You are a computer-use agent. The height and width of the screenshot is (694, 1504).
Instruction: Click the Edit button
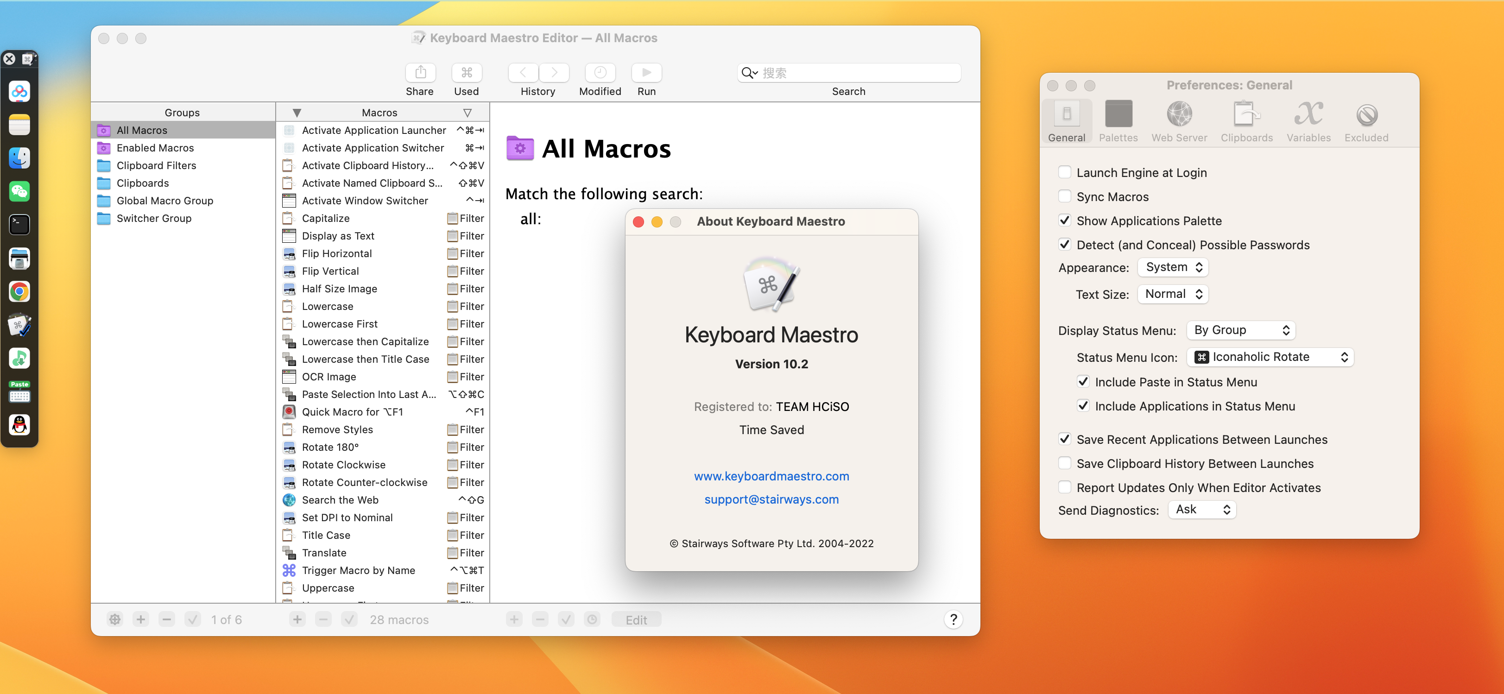637,619
